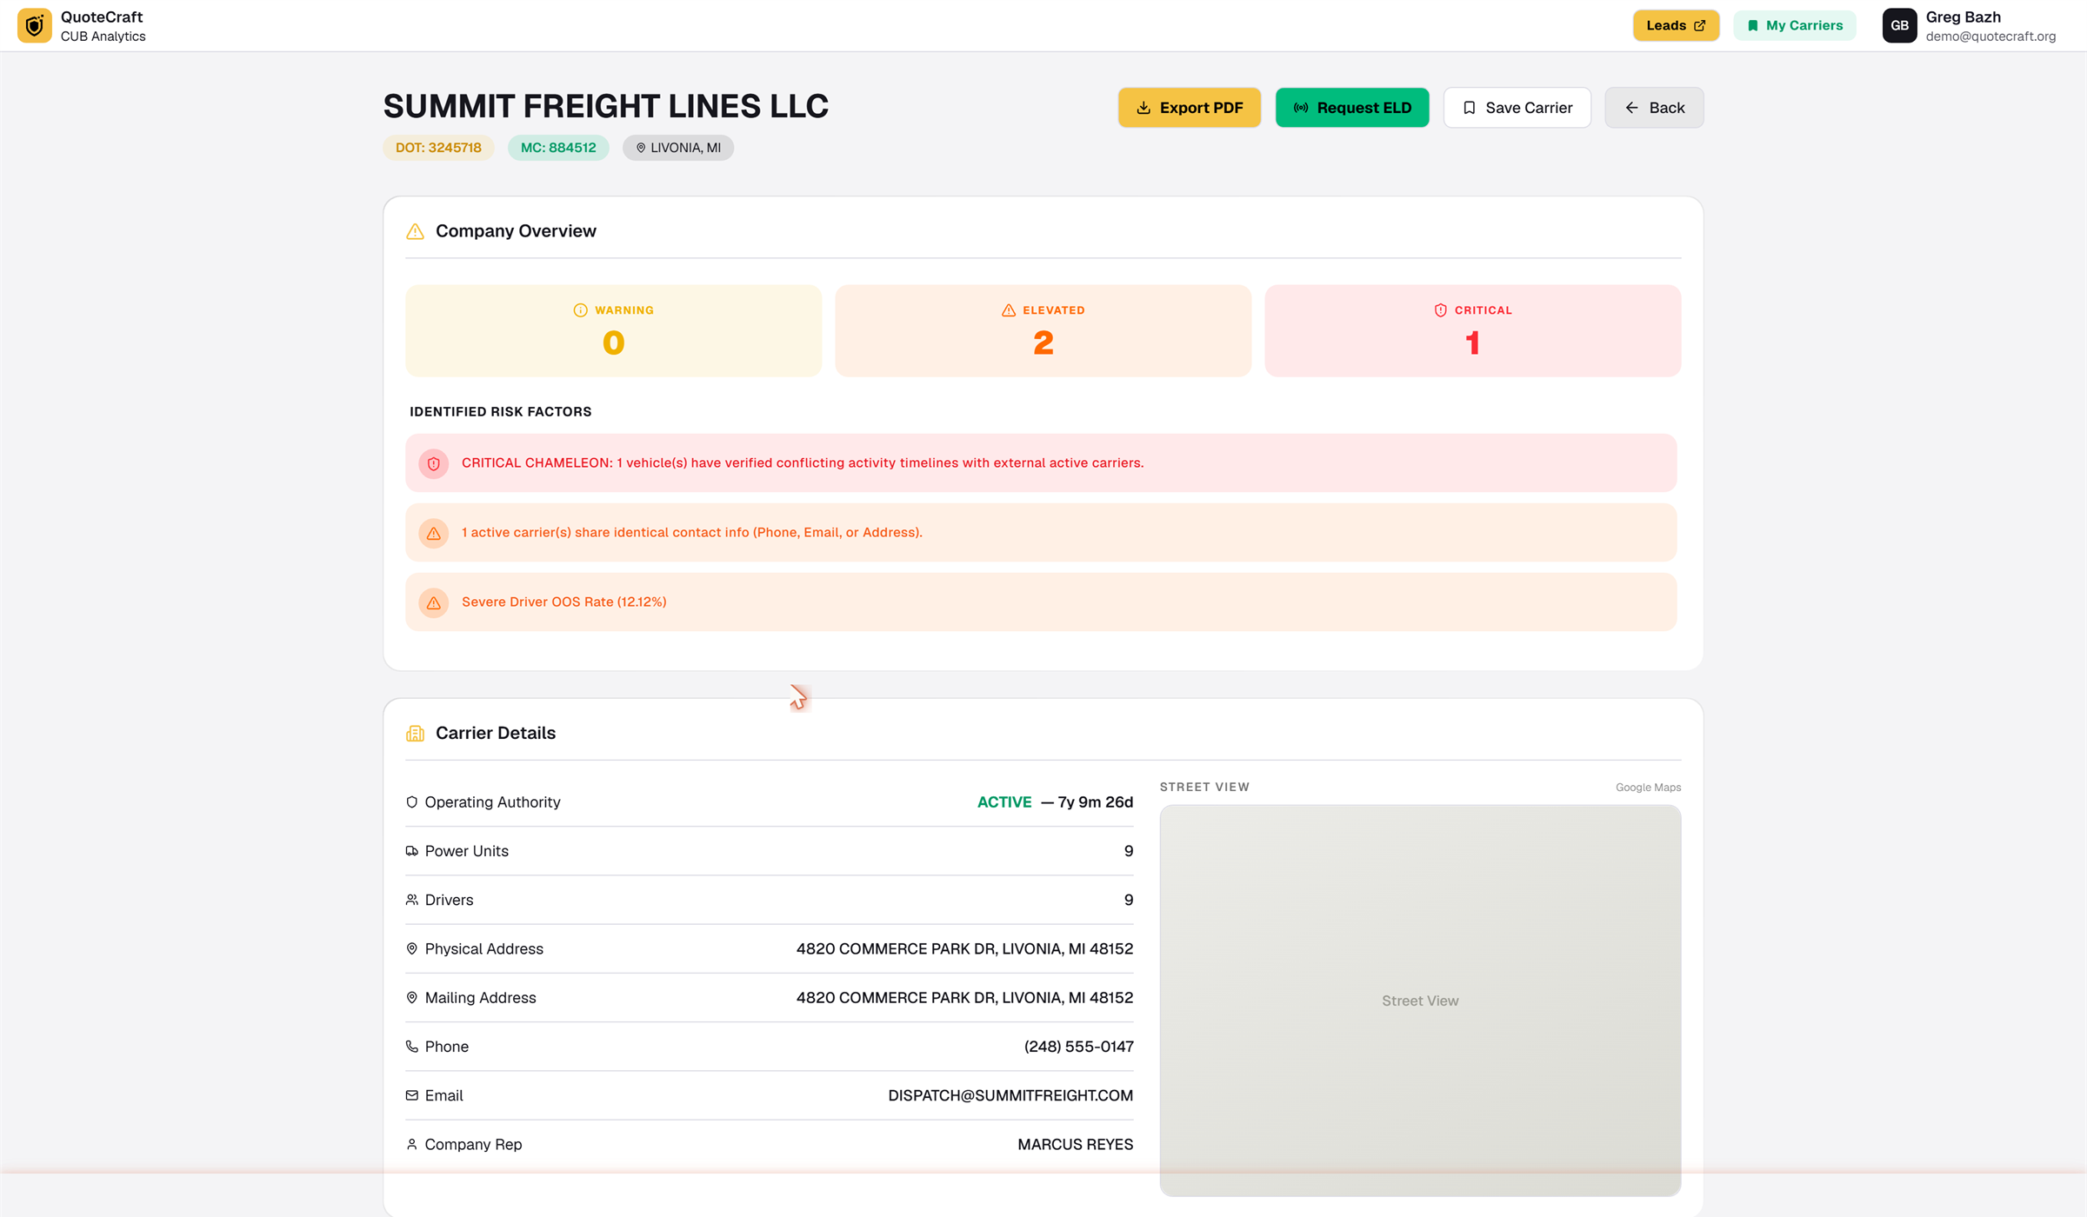The height and width of the screenshot is (1217, 2087).
Task: Click the Mailing Address pin icon
Action: click(412, 997)
